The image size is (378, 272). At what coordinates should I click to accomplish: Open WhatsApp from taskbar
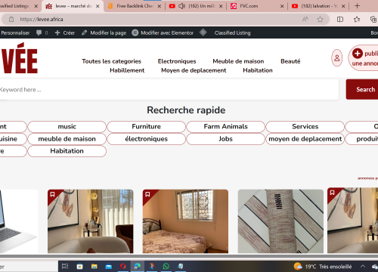(166, 266)
